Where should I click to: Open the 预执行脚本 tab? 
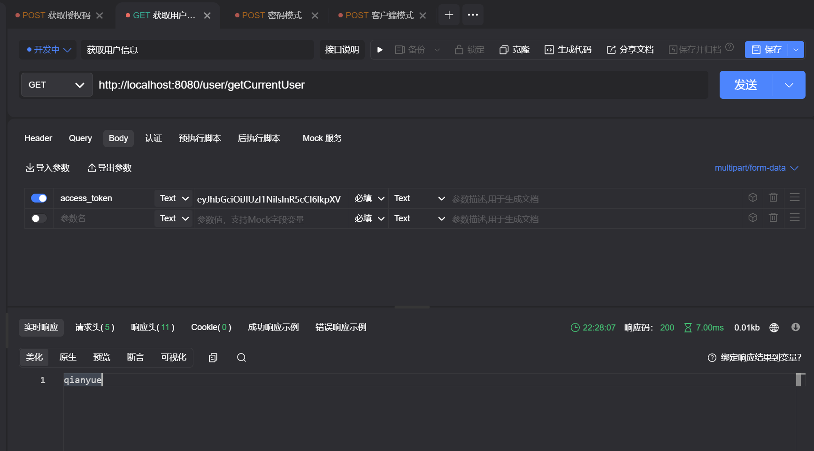200,138
